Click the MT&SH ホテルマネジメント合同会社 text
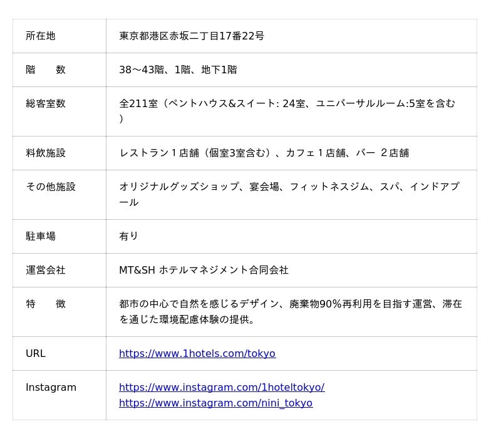This screenshot has width=501, height=439. (204, 271)
